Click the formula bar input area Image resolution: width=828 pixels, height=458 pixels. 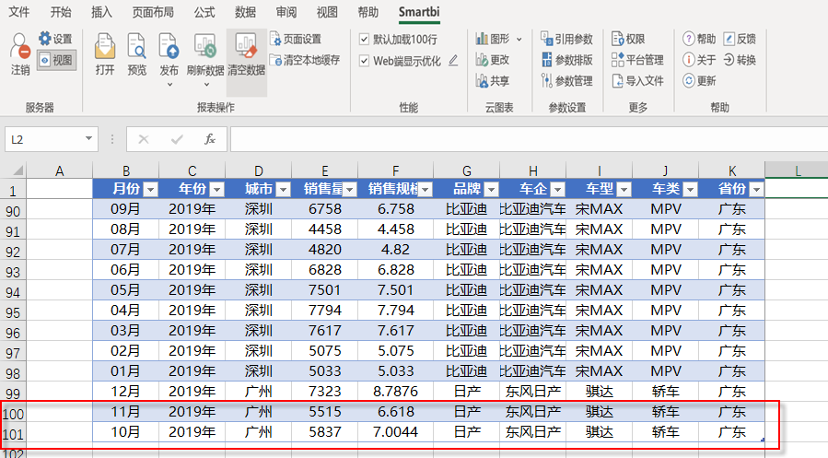529,139
